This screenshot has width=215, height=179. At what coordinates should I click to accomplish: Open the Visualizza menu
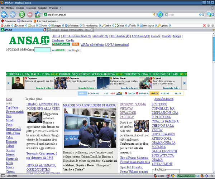[x=20, y=8]
